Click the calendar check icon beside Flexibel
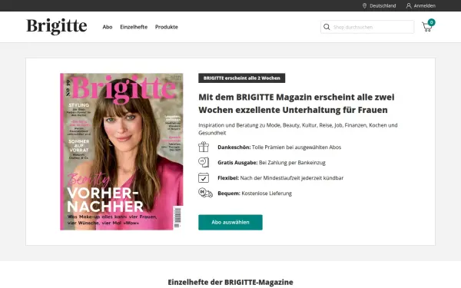This screenshot has width=461, height=288. (x=204, y=178)
